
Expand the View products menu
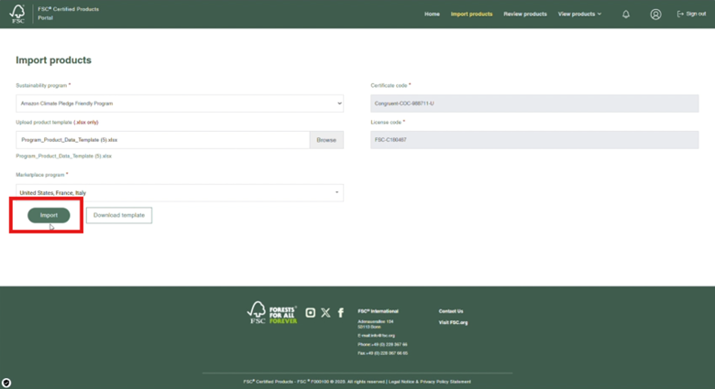click(x=579, y=14)
